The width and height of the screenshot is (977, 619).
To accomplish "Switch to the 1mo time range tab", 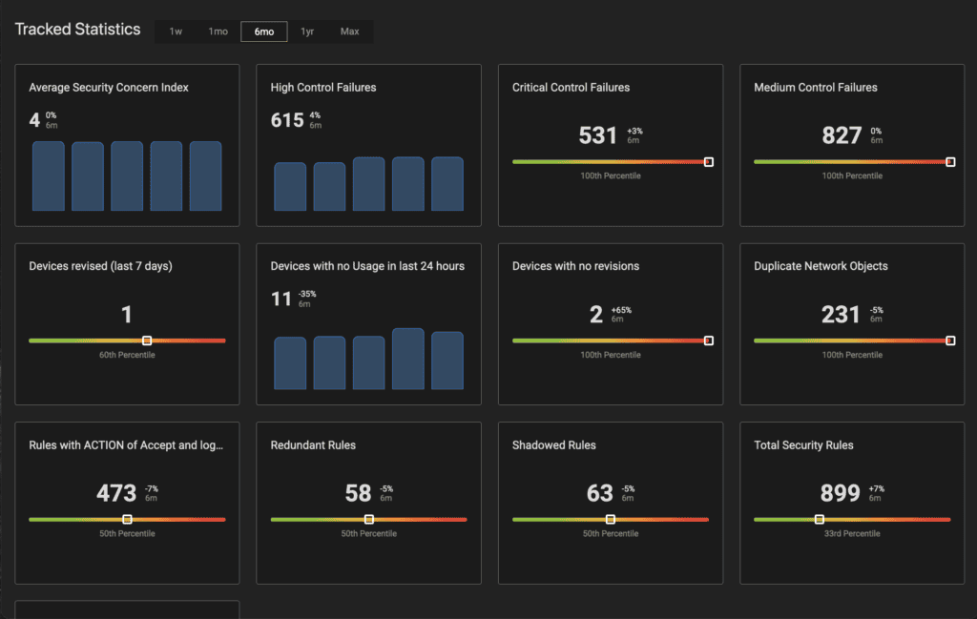I will [218, 31].
